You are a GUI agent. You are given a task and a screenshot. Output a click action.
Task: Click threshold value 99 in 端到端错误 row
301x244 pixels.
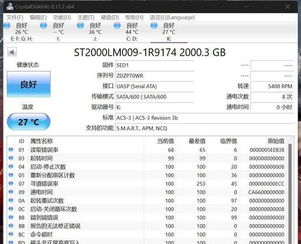click(x=234, y=218)
